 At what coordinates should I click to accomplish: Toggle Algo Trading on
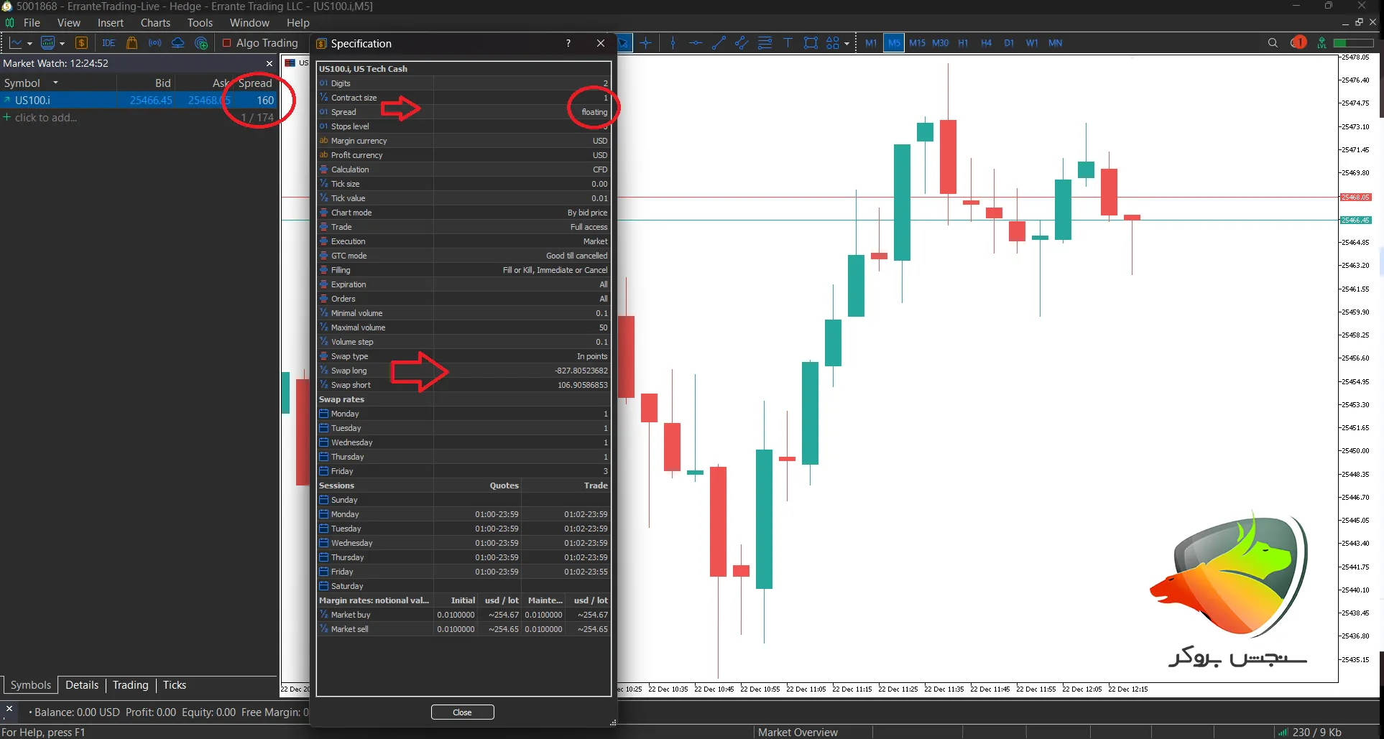click(260, 43)
